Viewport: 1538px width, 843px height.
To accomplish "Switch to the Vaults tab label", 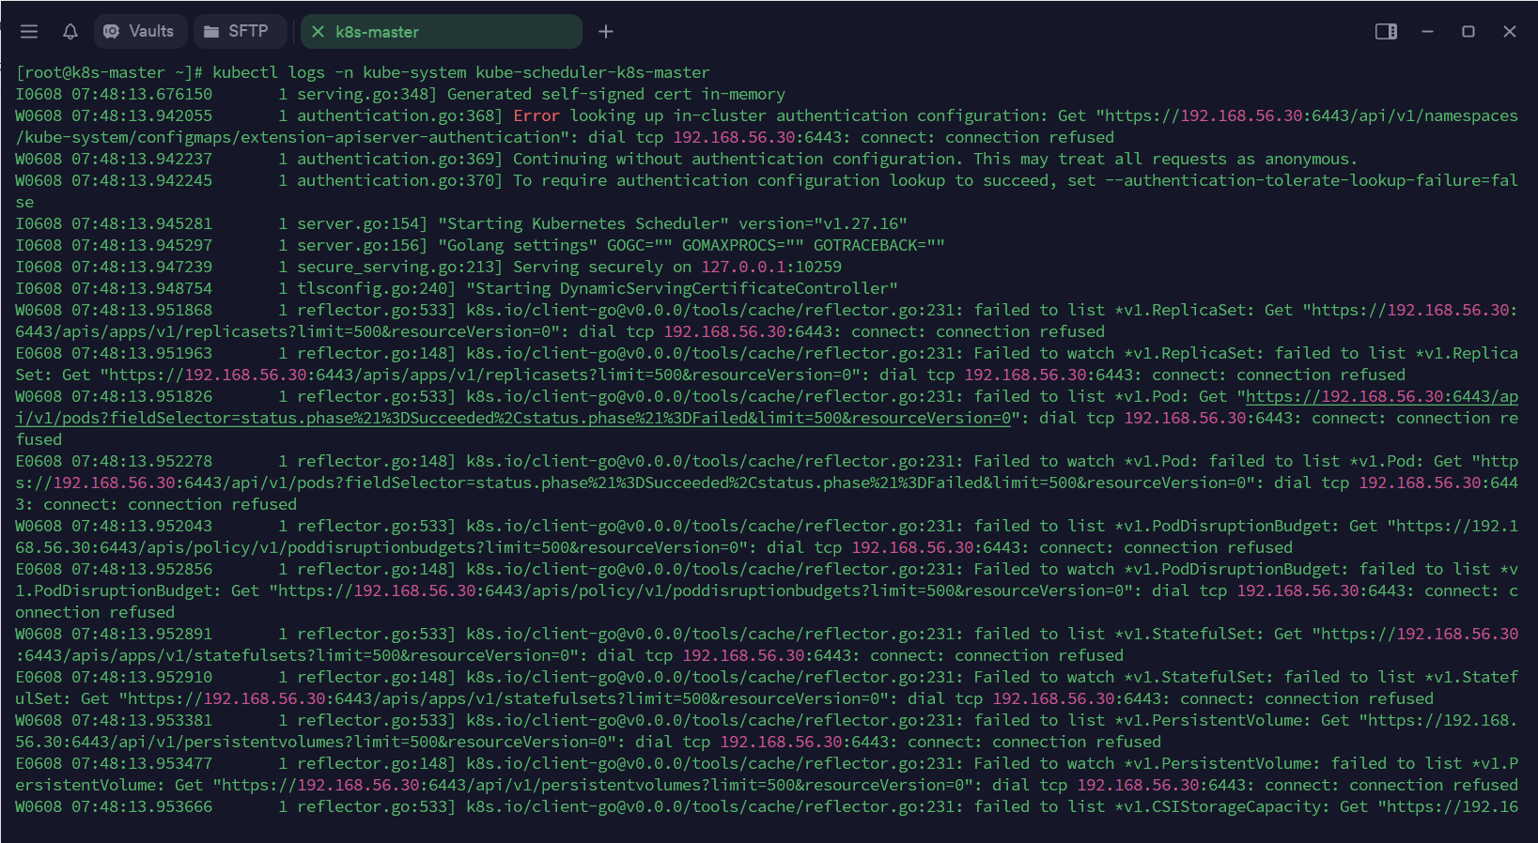I will pos(151,31).
